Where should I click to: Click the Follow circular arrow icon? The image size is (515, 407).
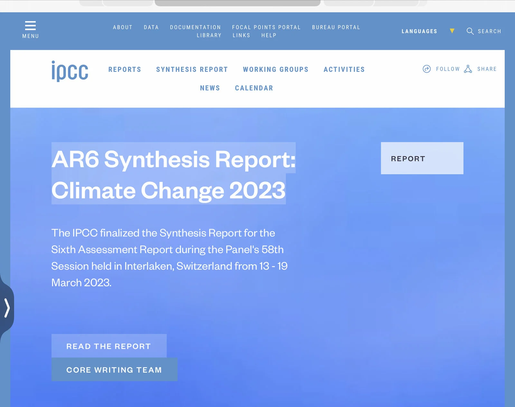pos(426,69)
